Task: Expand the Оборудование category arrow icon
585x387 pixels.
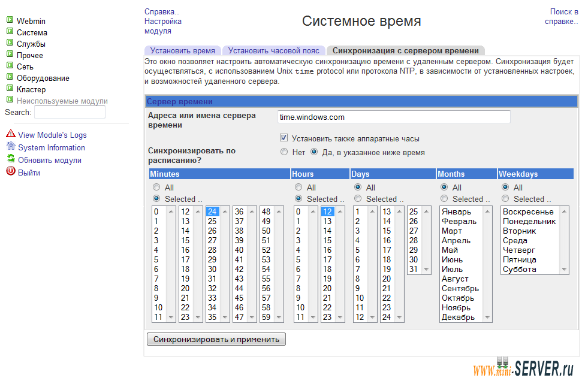Action: pos(10,77)
